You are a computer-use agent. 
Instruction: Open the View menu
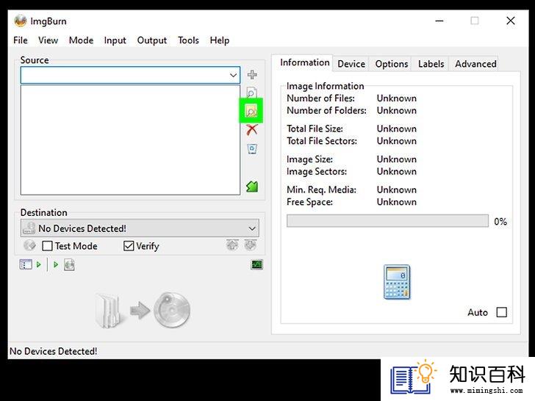(x=48, y=40)
